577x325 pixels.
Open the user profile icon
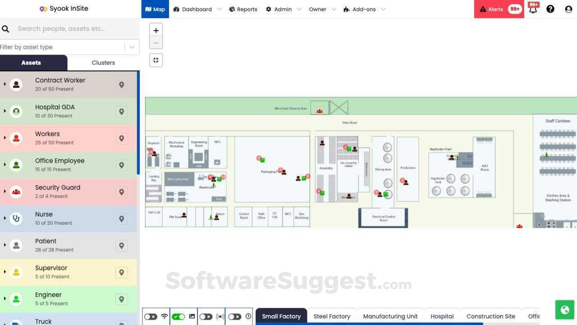[568, 9]
